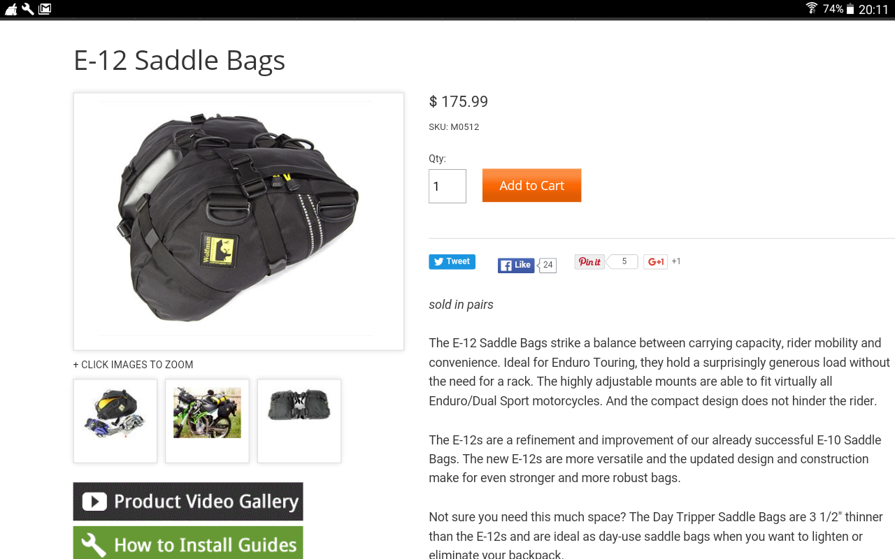895x559 pixels.
Task: Tap the battery indicator icon
Action: point(850,9)
